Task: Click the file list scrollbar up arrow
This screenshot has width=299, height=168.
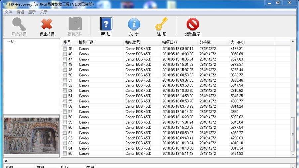Action: point(293,41)
